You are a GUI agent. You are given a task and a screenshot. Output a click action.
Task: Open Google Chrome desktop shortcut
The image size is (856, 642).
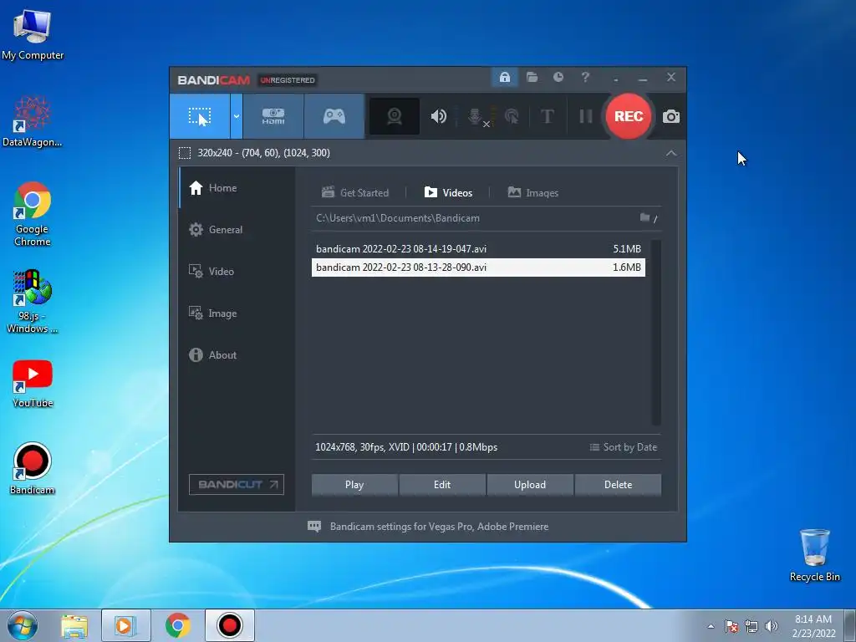[33, 213]
